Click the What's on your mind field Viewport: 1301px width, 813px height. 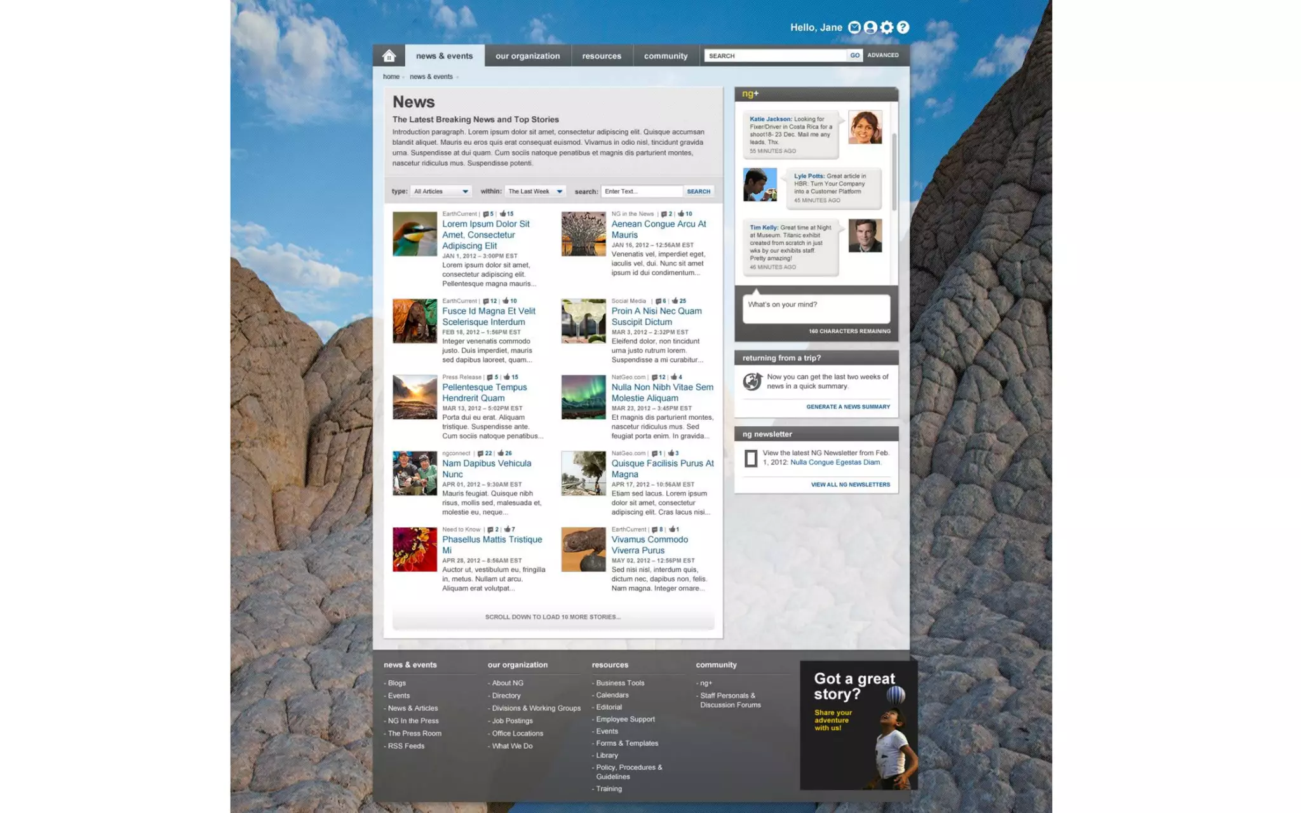pyautogui.click(x=816, y=309)
